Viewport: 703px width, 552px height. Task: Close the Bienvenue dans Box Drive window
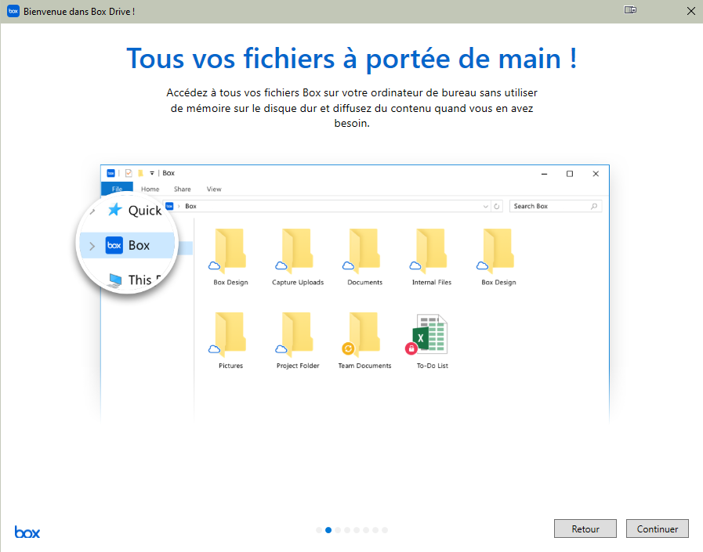[691, 11]
